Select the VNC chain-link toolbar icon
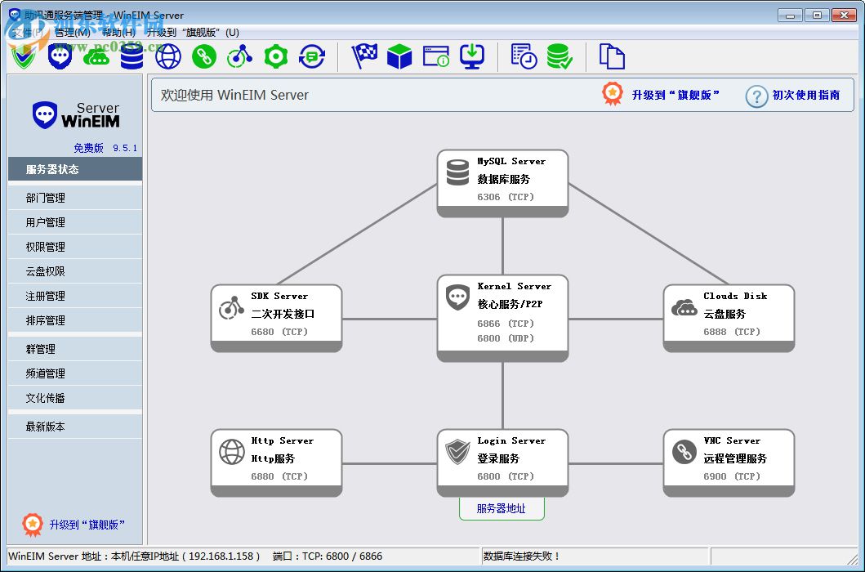Viewport: 865px width, 572px height. tap(203, 56)
